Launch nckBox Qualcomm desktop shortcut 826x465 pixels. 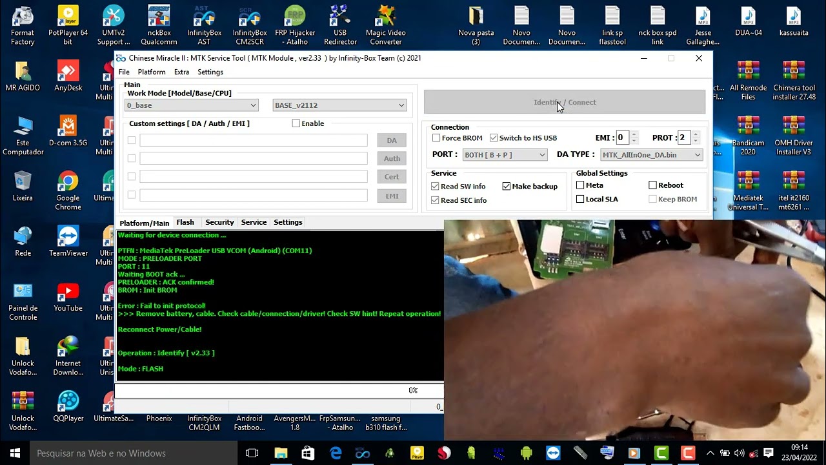pyautogui.click(x=159, y=26)
